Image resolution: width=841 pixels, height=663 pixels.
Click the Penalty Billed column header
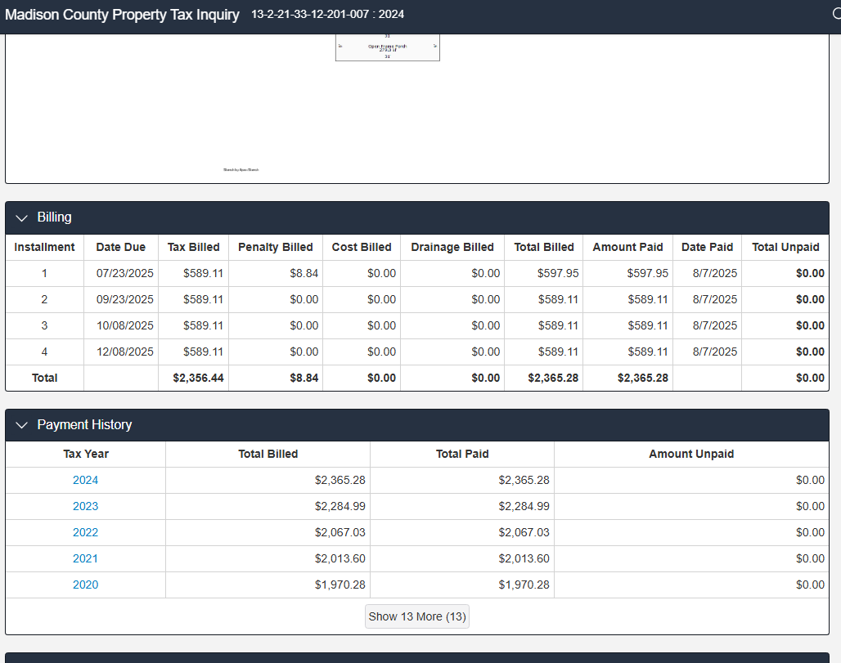pyautogui.click(x=275, y=247)
